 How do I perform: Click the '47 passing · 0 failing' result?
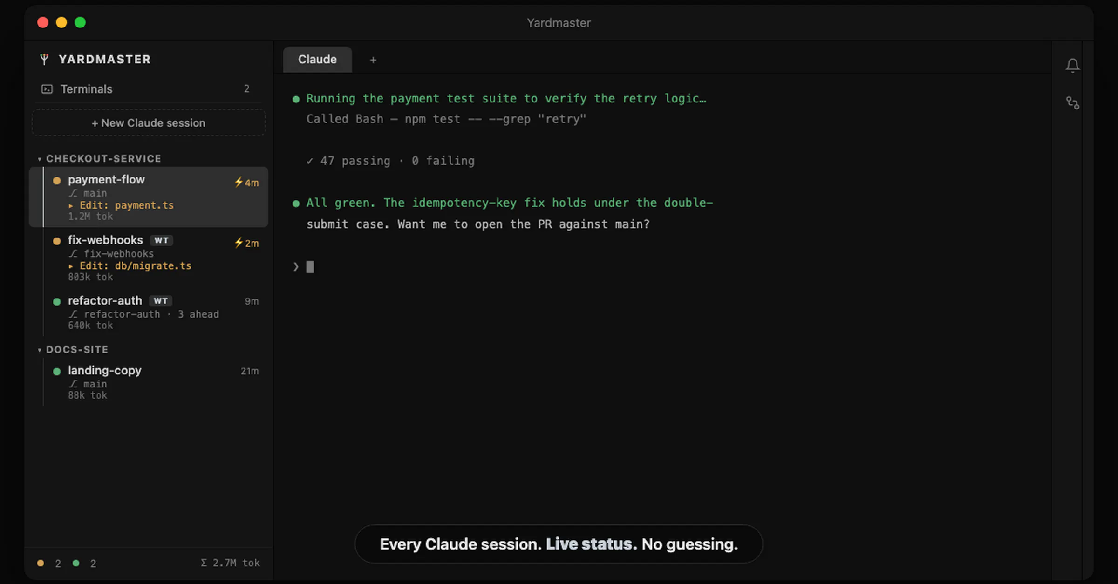tap(397, 161)
